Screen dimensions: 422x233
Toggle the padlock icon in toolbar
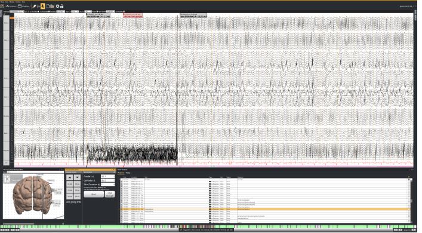pyautogui.click(x=61, y=6)
